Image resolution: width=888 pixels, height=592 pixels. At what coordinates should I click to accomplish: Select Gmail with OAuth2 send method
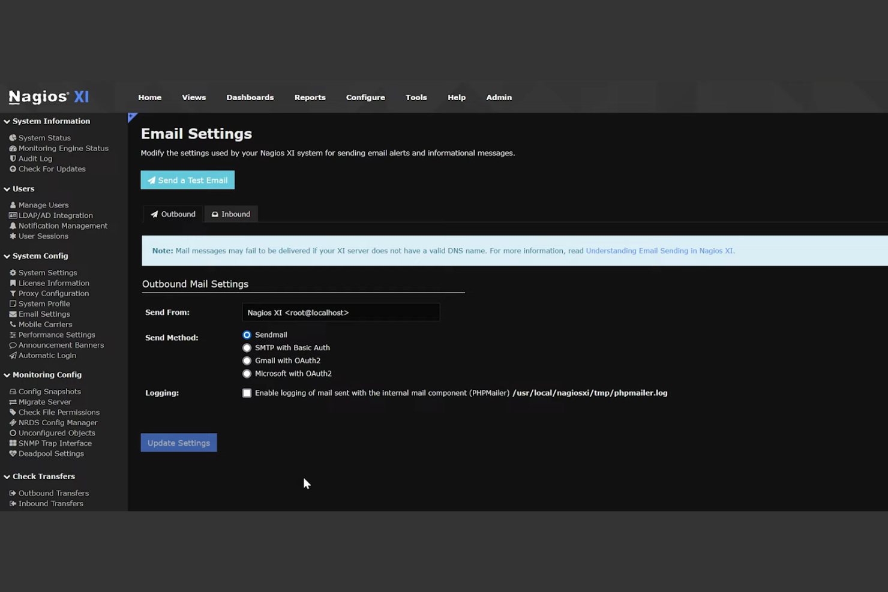click(247, 360)
